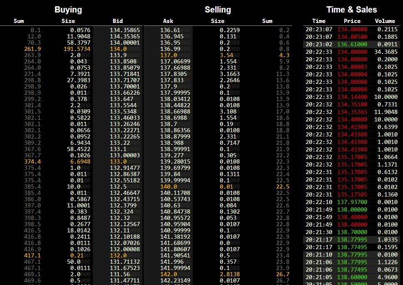Click buy size 191.5734

77,49
